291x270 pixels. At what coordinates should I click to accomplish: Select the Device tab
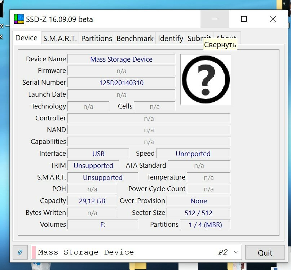click(x=26, y=38)
